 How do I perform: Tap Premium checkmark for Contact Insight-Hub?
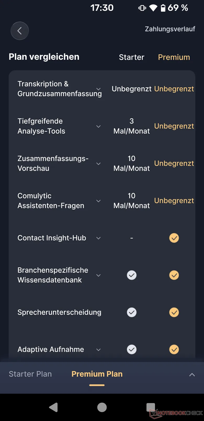coord(174,238)
